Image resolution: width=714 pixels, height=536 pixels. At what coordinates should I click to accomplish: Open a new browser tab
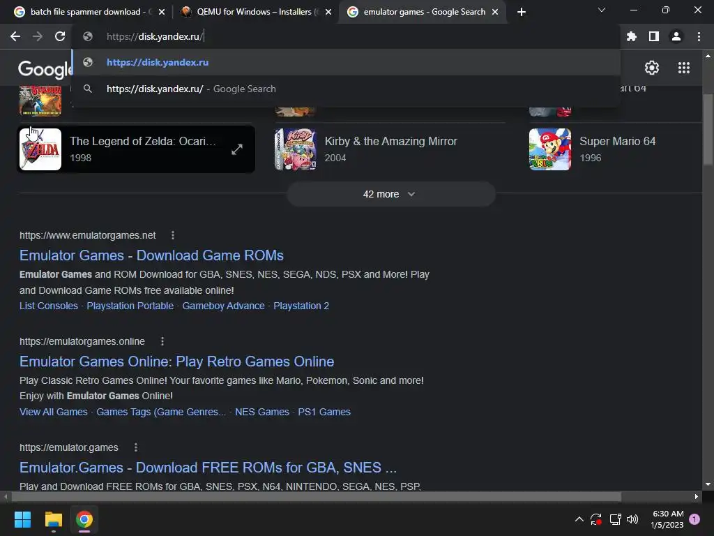(x=522, y=12)
